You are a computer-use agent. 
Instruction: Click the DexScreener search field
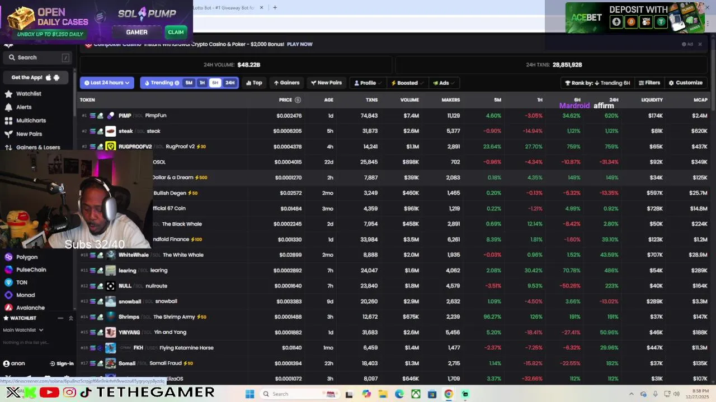[38, 58]
